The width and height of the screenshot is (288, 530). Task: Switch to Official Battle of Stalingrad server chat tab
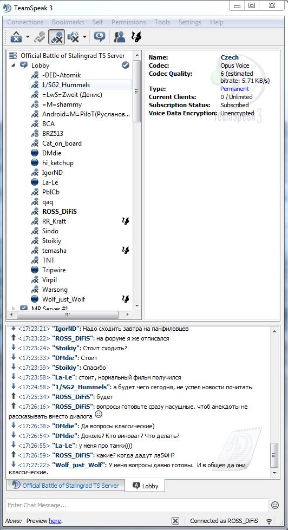click(x=66, y=486)
